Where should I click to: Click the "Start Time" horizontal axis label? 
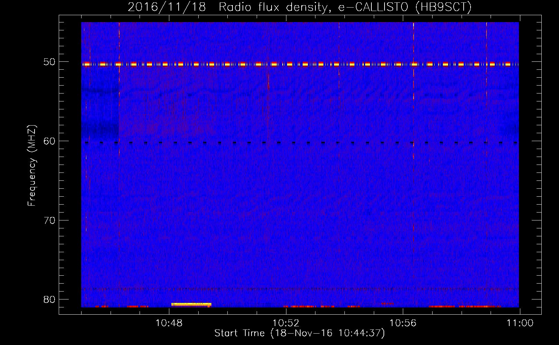pos(299,333)
